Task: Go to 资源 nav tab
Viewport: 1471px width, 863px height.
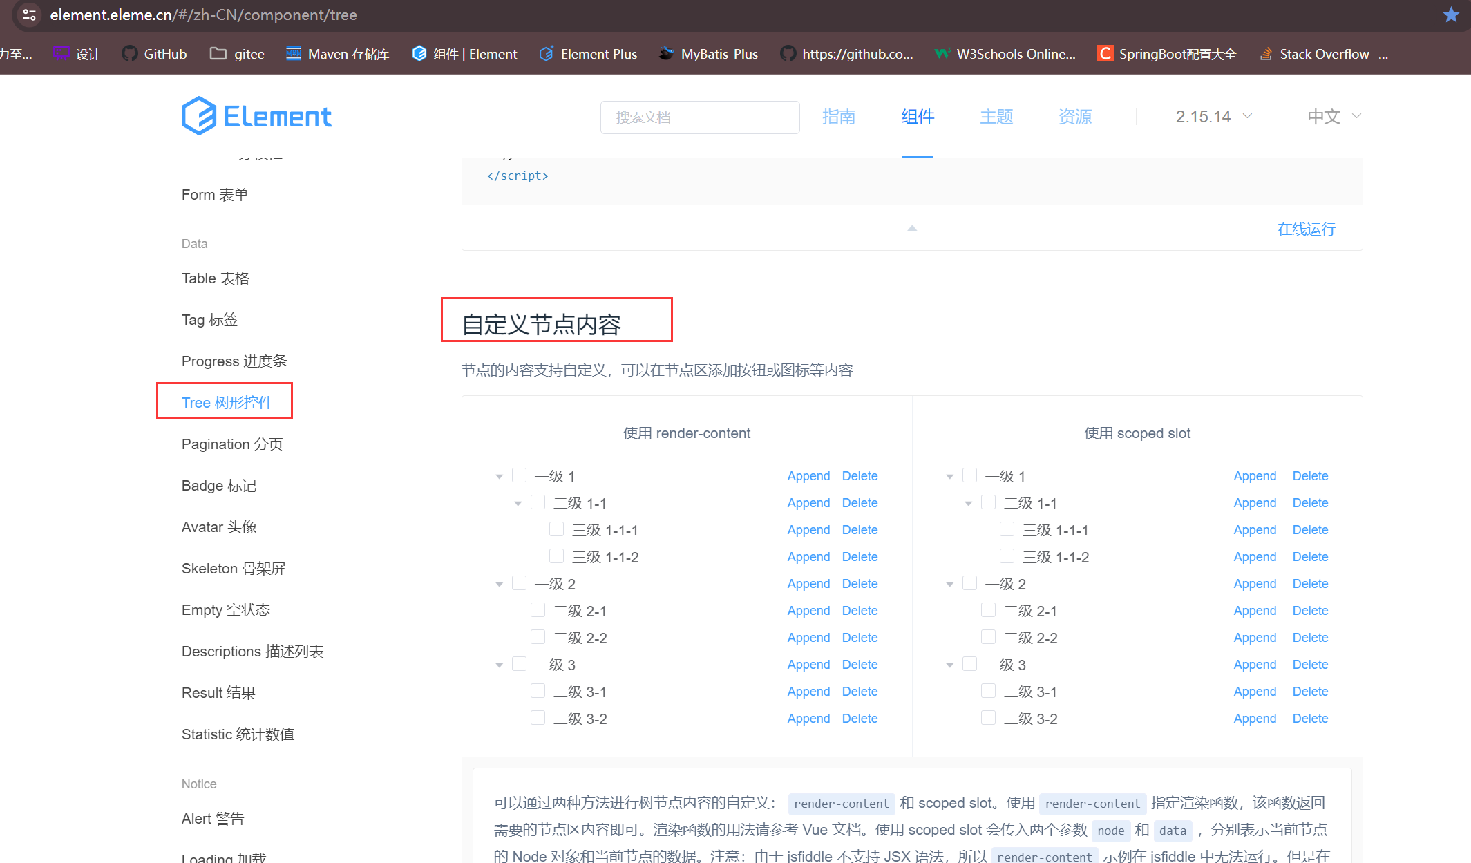Action: pos(1075,117)
